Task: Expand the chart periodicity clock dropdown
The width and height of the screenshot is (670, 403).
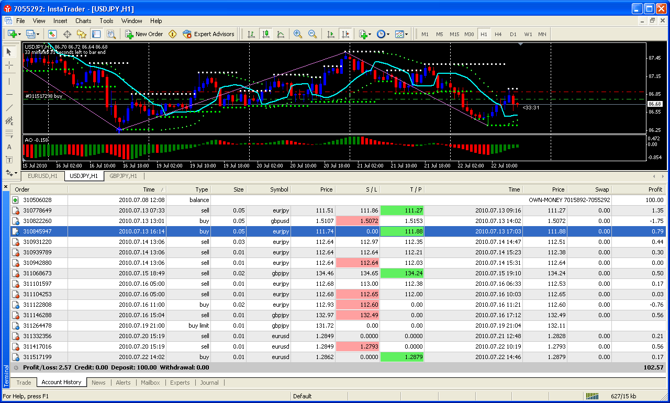Action: (383, 34)
